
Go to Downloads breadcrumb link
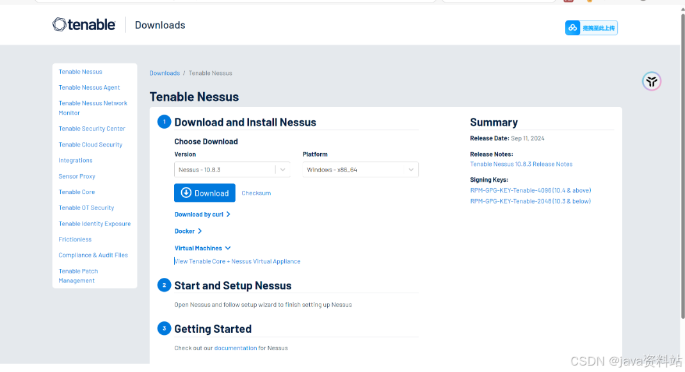pyautogui.click(x=165, y=73)
